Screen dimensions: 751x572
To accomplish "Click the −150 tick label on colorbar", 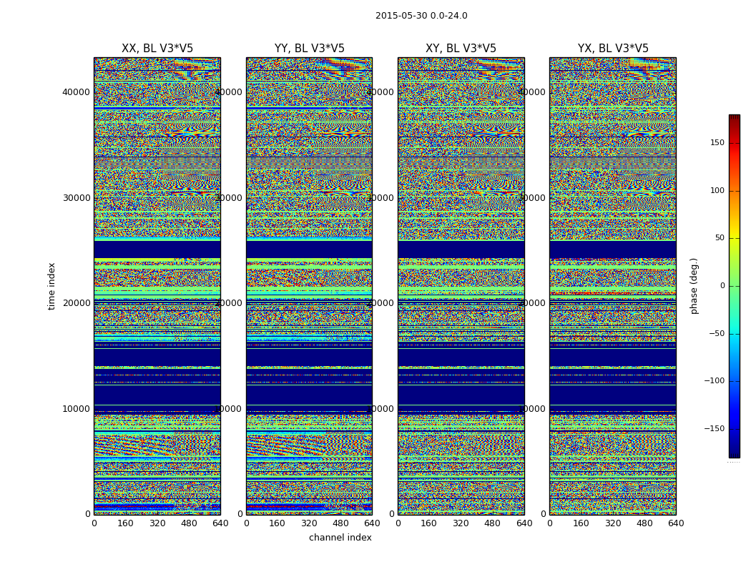I will pos(714,429).
